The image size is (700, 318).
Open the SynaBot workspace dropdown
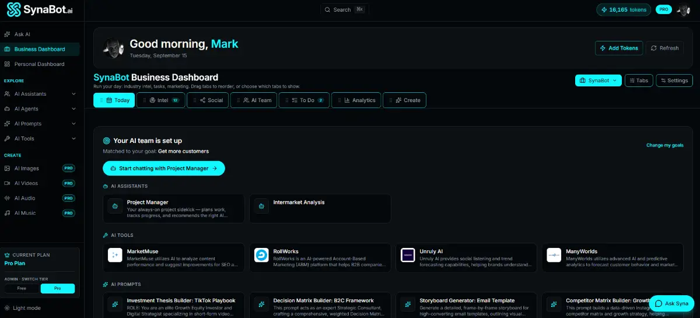coord(598,81)
